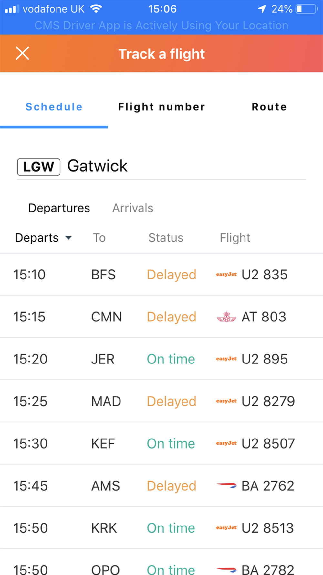Close the Track a flight screen

coord(22,53)
